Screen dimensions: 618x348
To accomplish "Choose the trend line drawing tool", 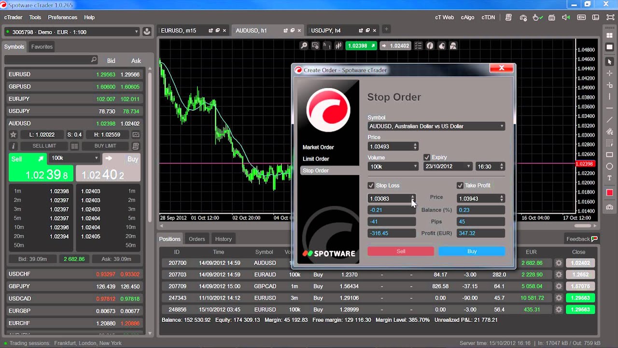I will point(609,120).
